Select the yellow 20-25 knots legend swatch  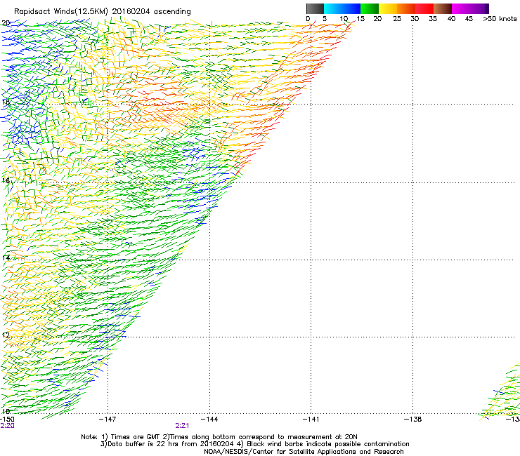point(388,8)
